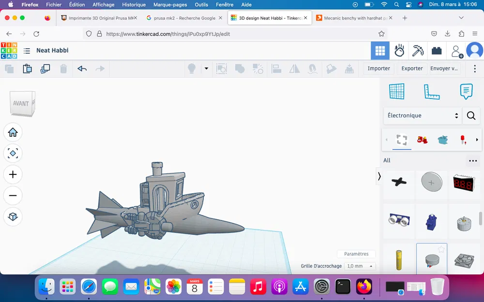Expand the dropdown arrow beside the light bulb
This screenshot has width=484, height=302.
(x=206, y=69)
